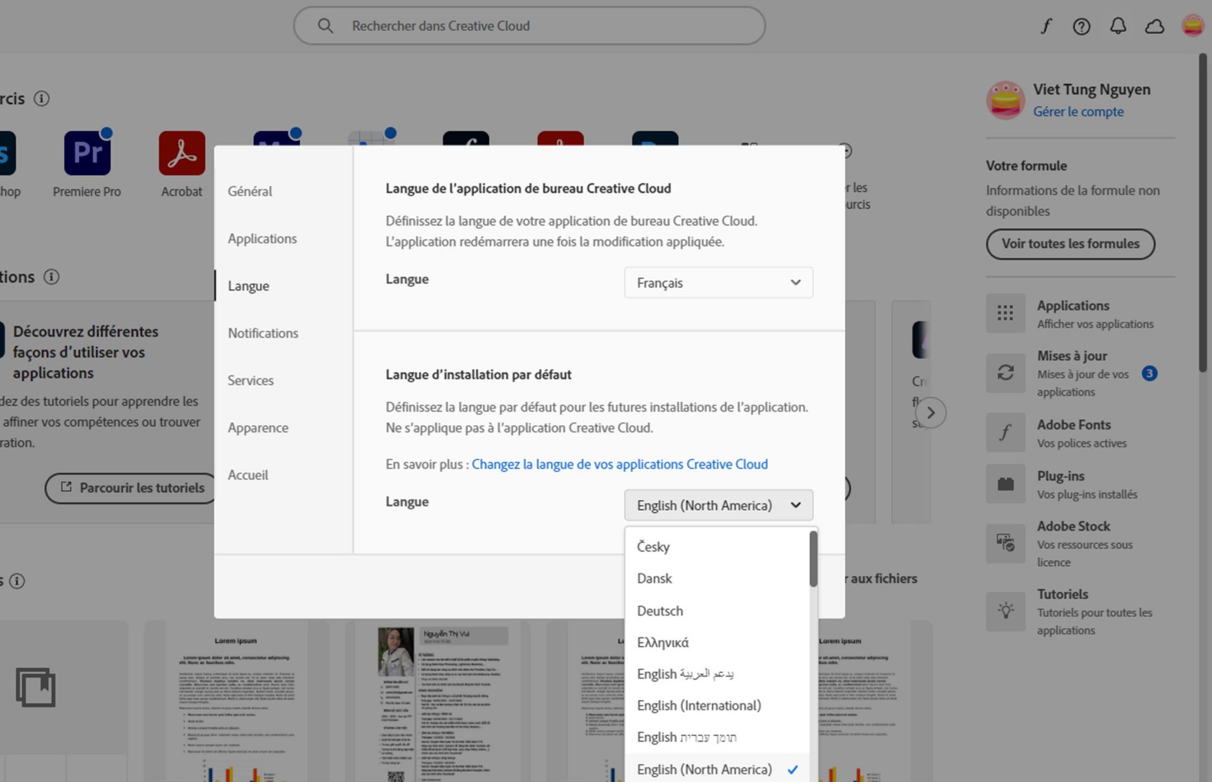This screenshot has width=1212, height=782.
Task: Launch the Acrobat app icon
Action: click(182, 153)
